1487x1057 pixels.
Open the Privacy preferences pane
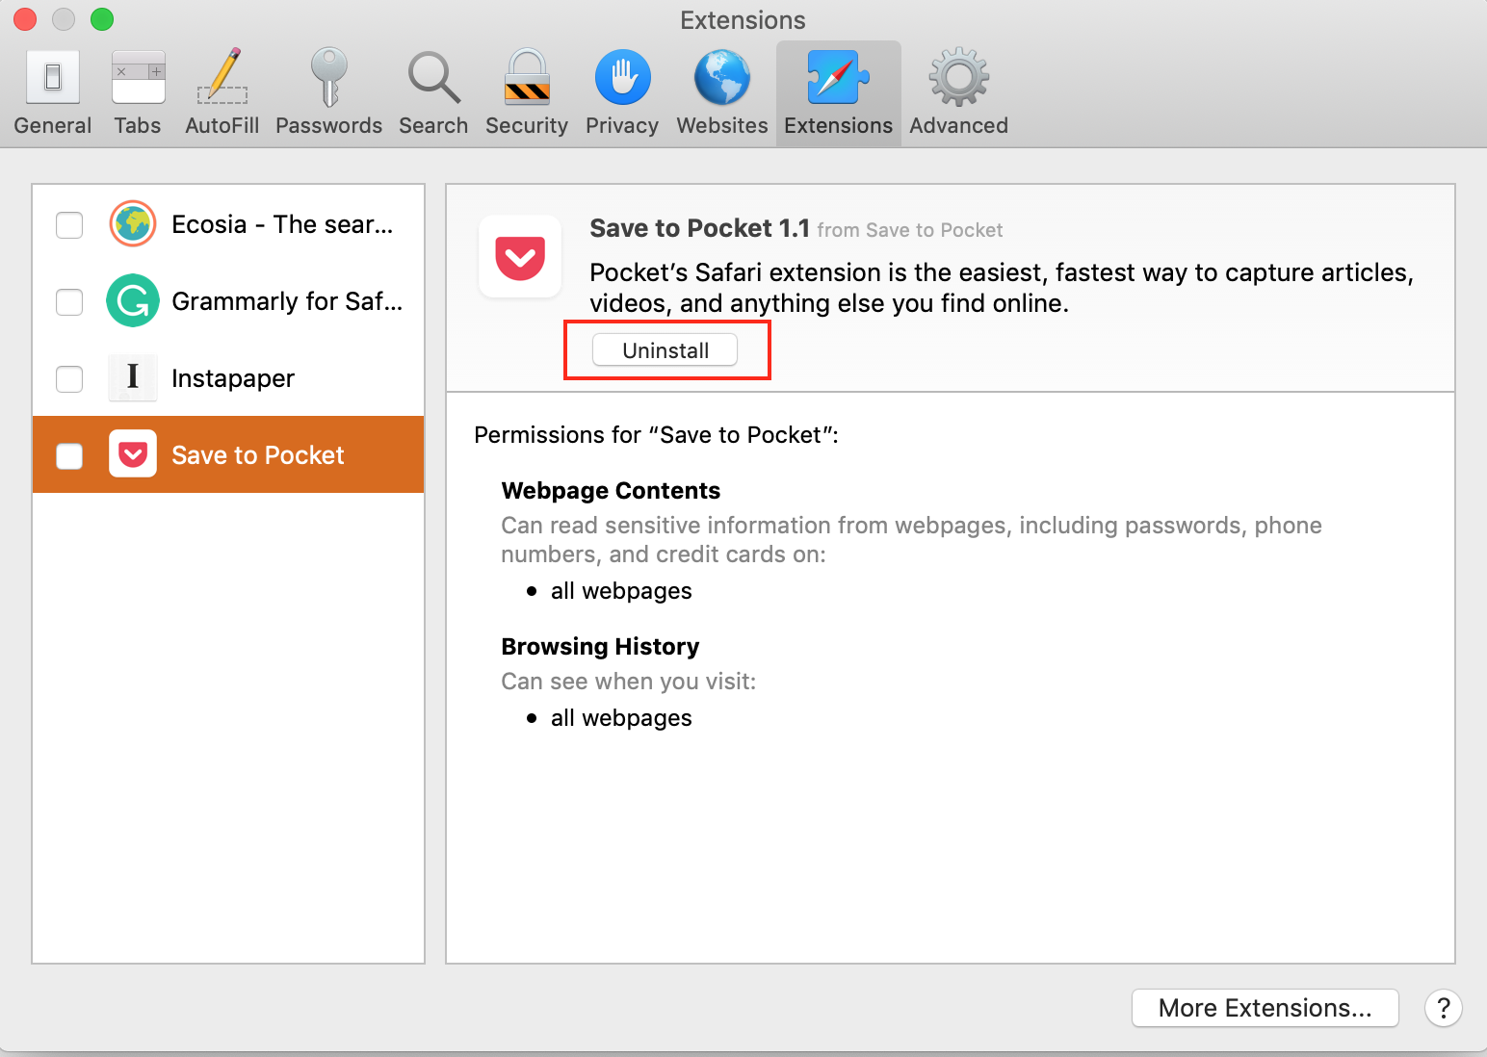pos(622,93)
